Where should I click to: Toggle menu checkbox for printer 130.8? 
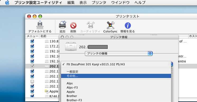[32, 41]
